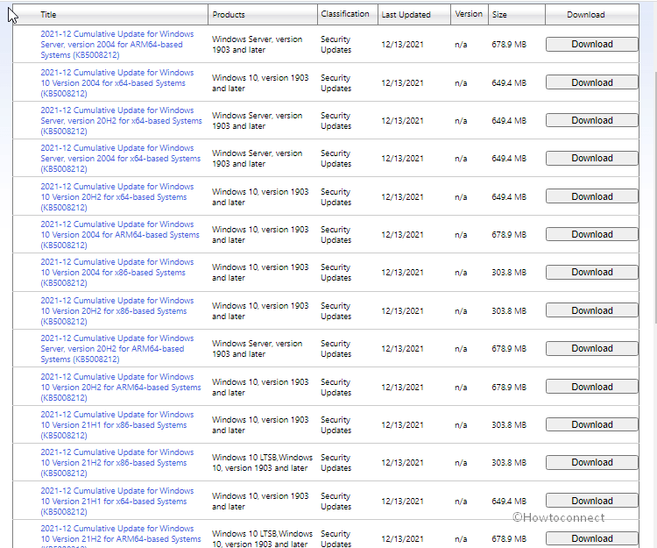Download the Windows 10 Version 20H2 ARM64 update
Screen dimensions: 657x548
pyautogui.click(x=591, y=387)
